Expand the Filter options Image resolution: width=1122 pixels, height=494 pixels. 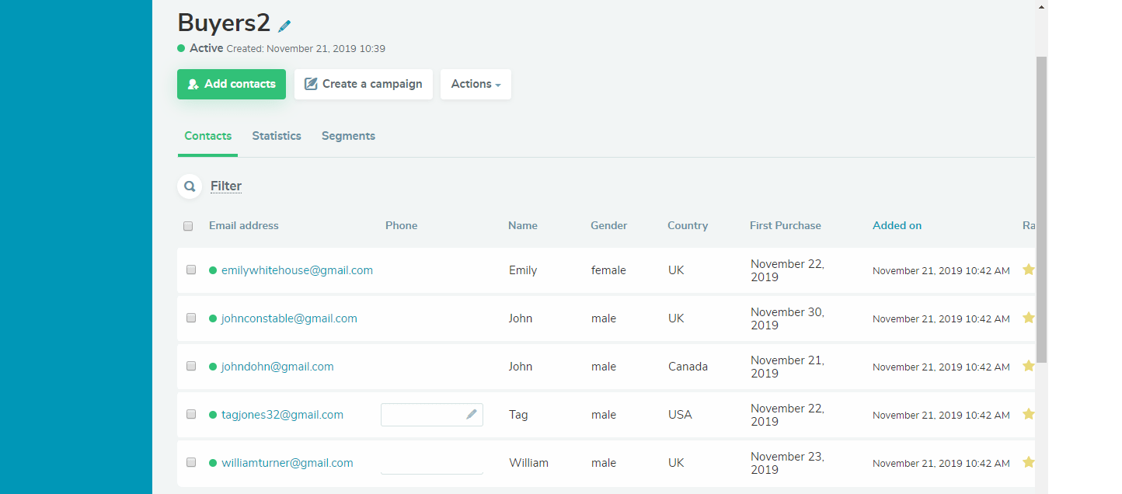point(226,186)
